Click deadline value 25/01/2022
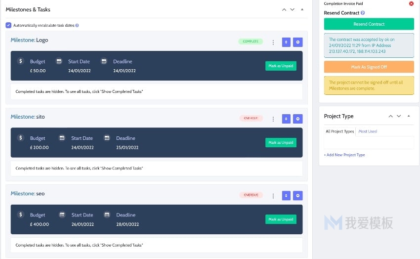This screenshot has height=259, width=420. click(127, 147)
